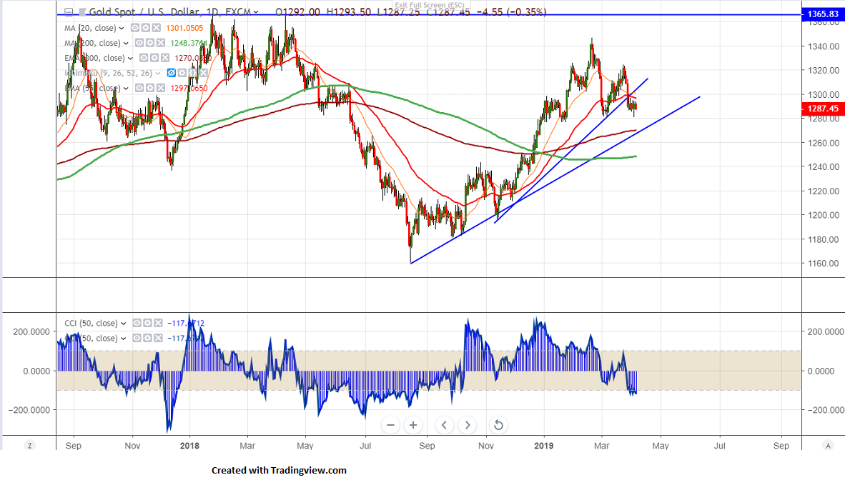Open settings for MA (200, close)

click(x=150, y=43)
